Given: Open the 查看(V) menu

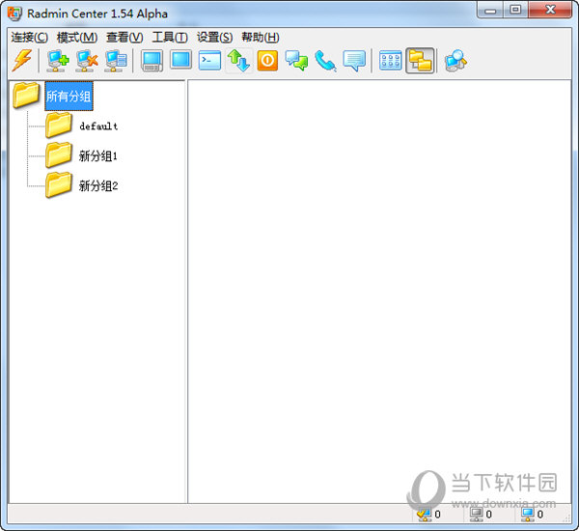Looking at the screenshot, I should (124, 38).
